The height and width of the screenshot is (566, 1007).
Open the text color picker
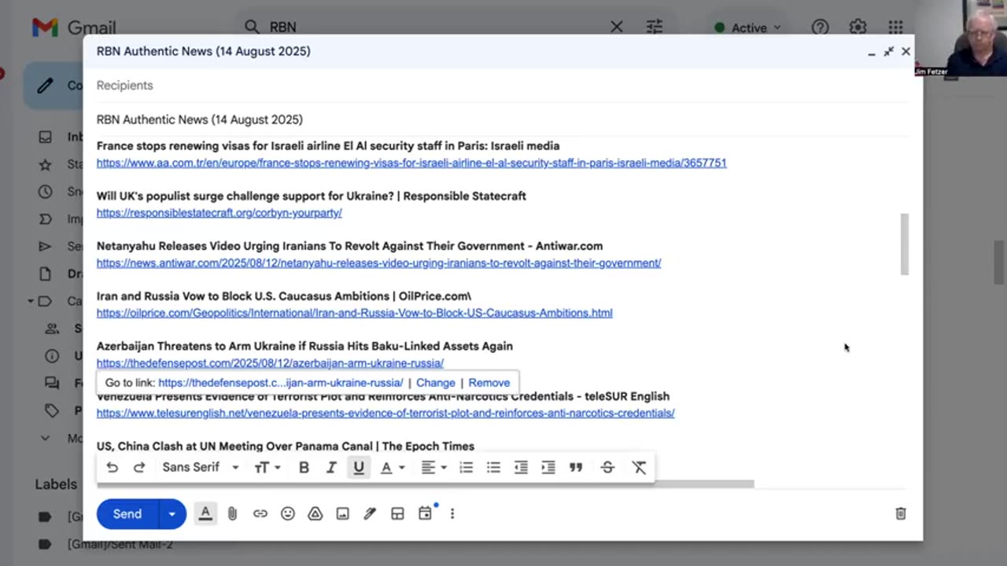pyautogui.click(x=392, y=468)
